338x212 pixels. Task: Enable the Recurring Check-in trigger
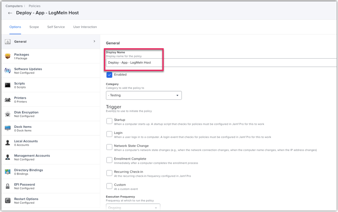(109, 173)
